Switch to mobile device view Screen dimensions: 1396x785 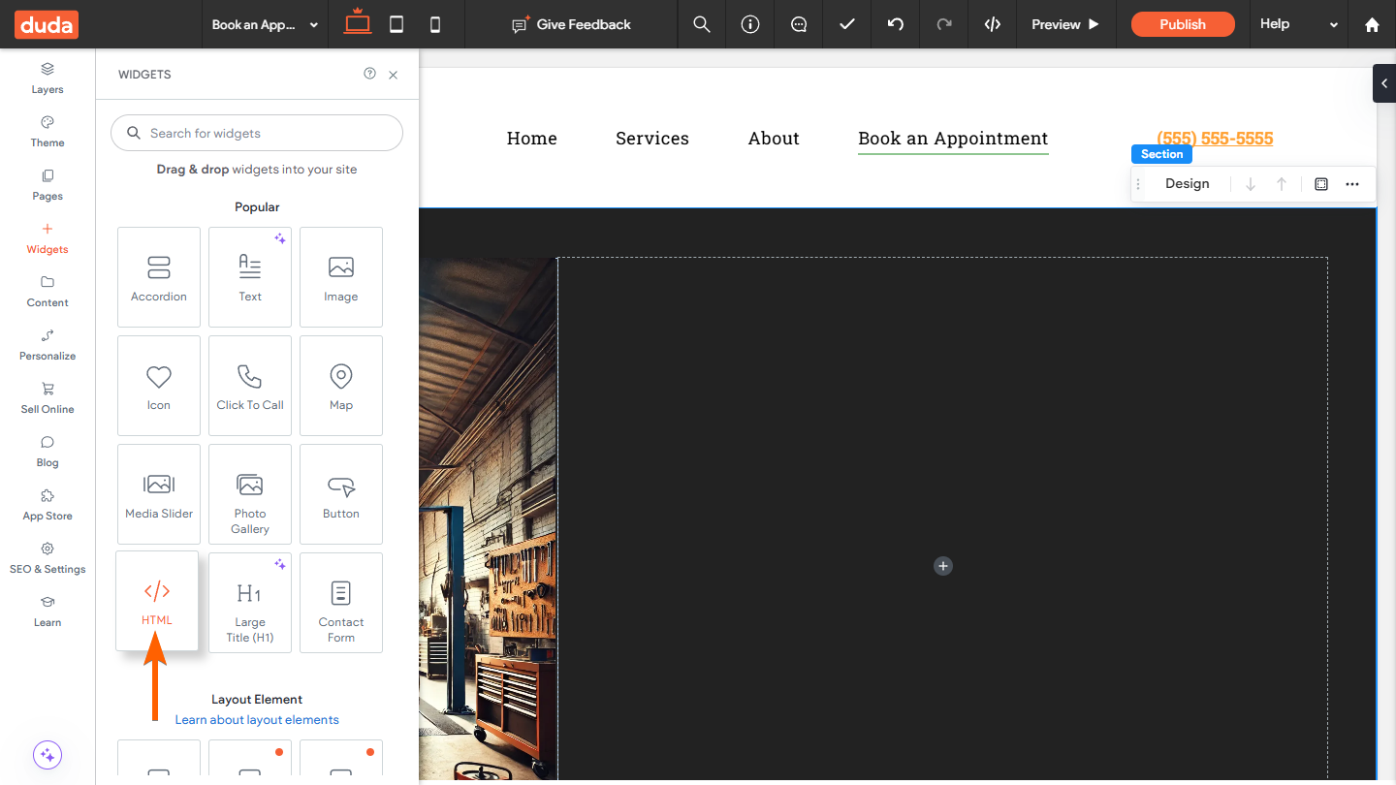[435, 24]
